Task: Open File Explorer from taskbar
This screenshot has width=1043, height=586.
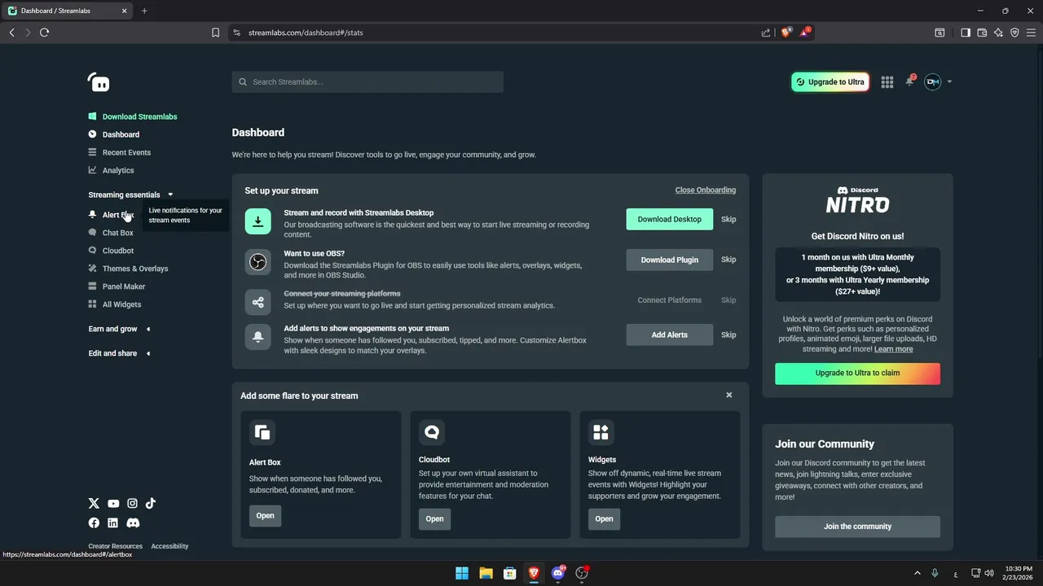Action: pyautogui.click(x=486, y=573)
